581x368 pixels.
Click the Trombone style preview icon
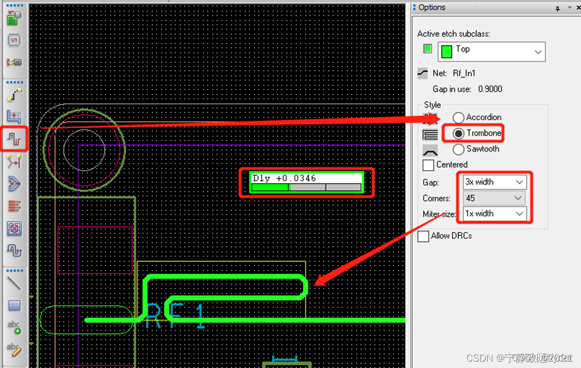click(x=430, y=135)
